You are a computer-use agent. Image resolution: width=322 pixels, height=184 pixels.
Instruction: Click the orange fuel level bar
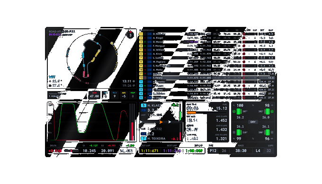click(x=191, y=113)
